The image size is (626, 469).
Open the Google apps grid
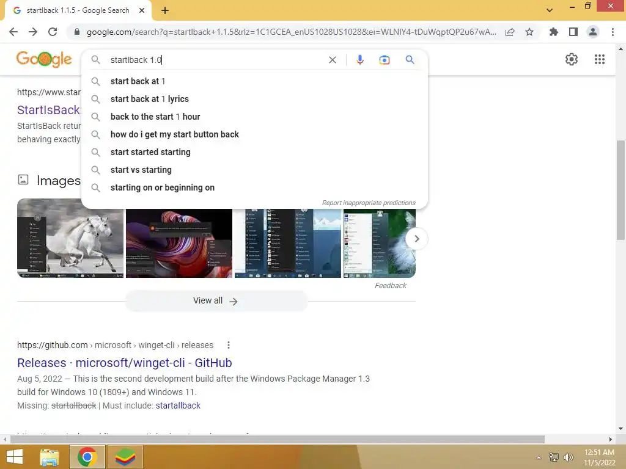[x=600, y=59]
